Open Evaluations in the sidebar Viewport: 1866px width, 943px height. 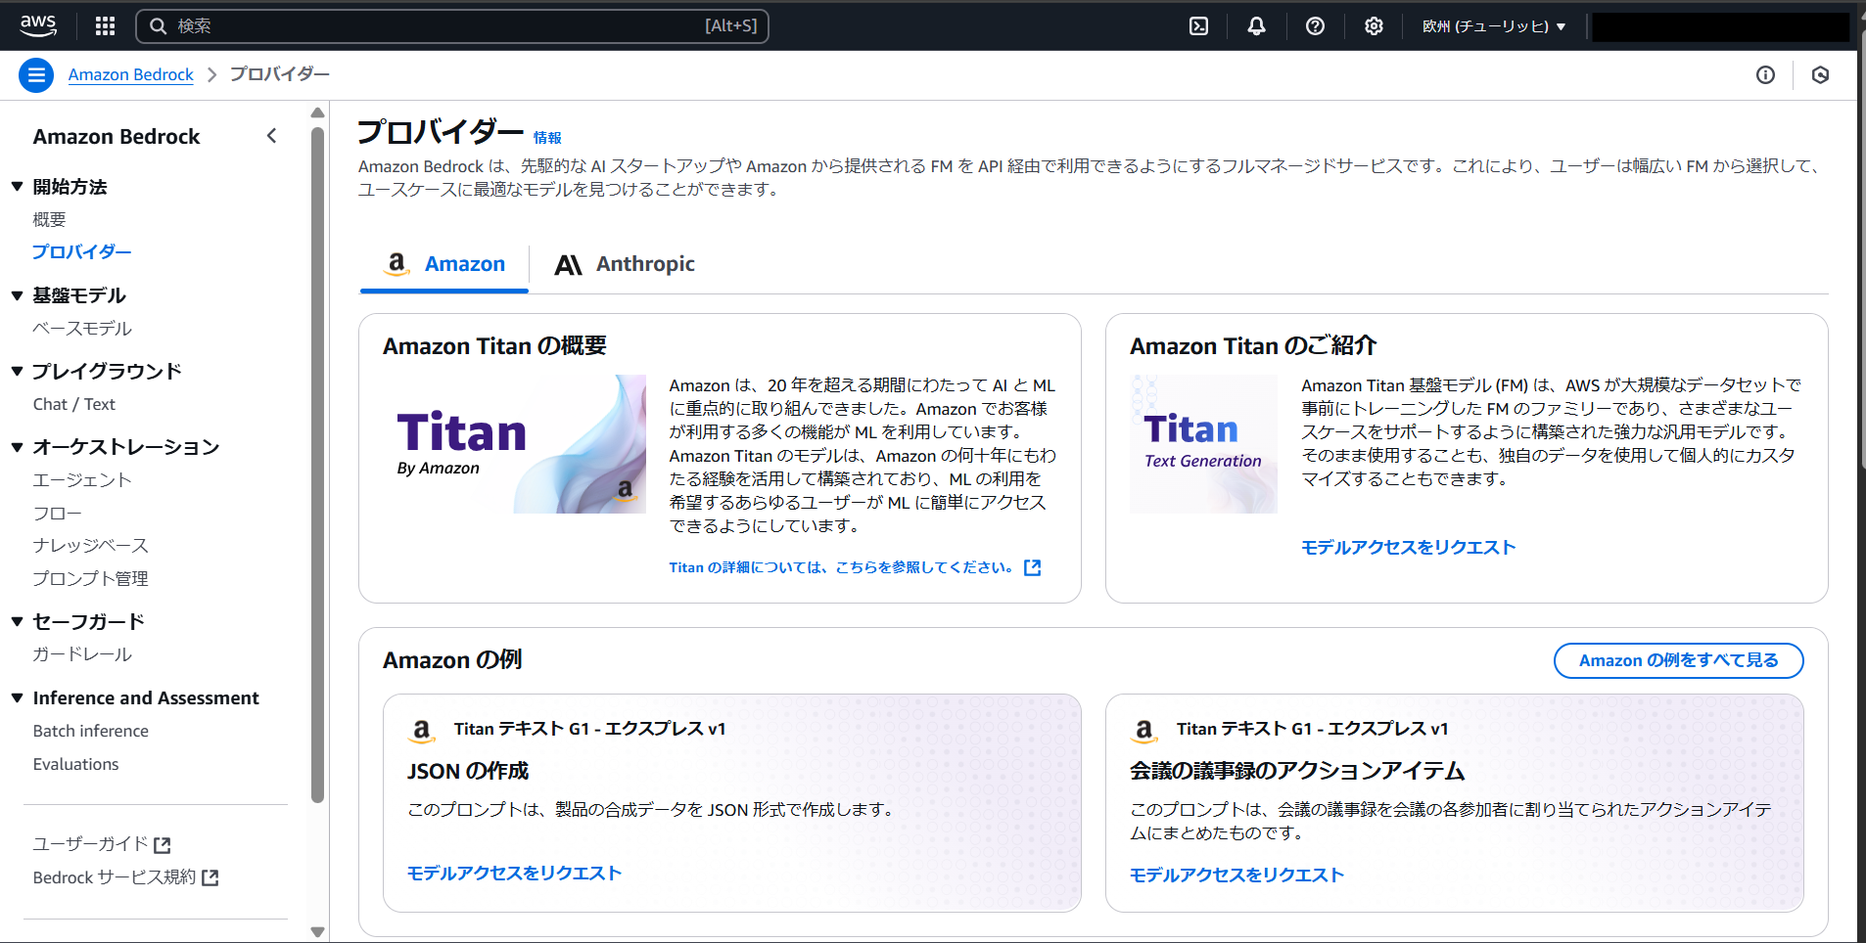tap(76, 764)
